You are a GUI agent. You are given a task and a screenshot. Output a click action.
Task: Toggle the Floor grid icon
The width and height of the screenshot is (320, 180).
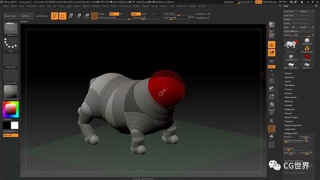click(x=272, y=44)
